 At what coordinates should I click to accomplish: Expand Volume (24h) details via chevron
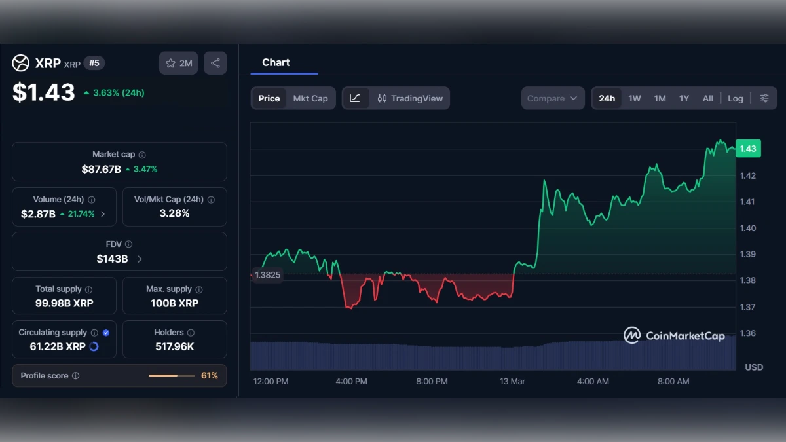103,213
